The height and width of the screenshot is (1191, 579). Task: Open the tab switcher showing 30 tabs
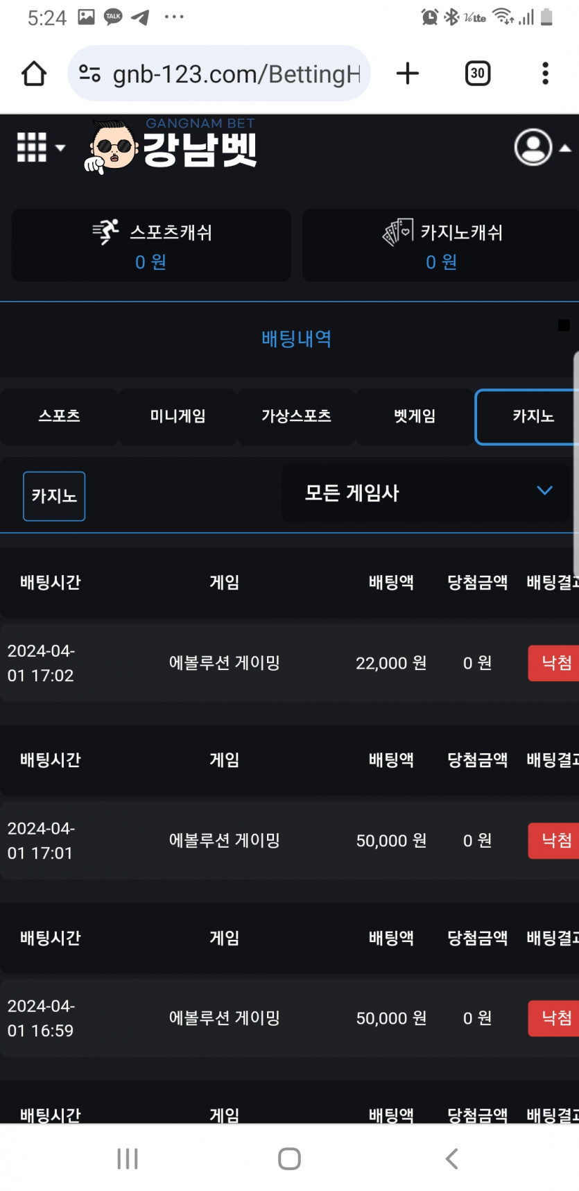point(477,74)
